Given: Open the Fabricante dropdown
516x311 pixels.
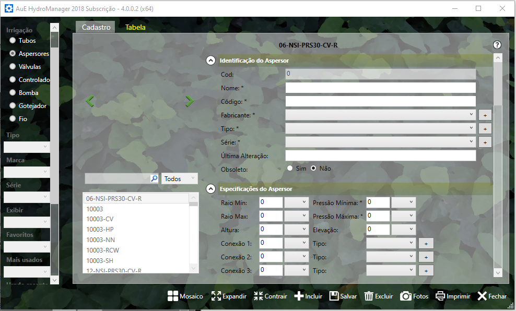Looking at the screenshot, I should 380,114.
